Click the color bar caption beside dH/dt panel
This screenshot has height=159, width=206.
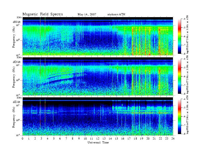tap(188, 35)
